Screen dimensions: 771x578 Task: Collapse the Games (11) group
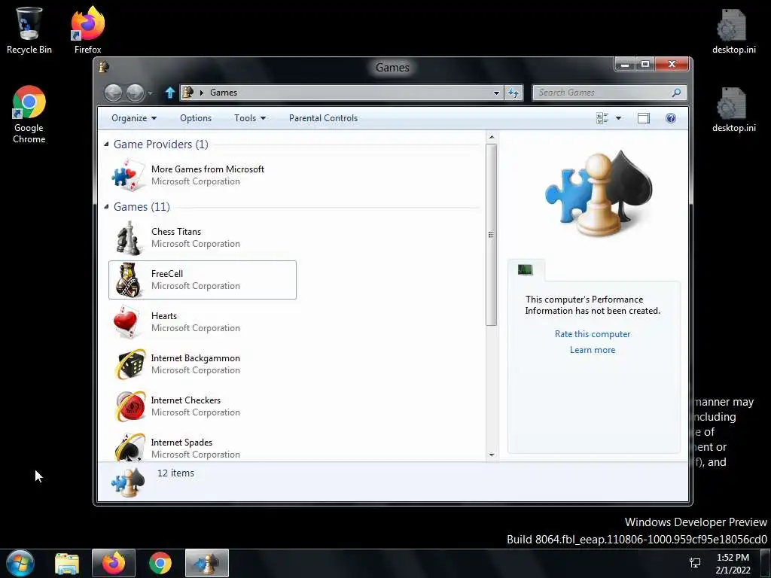click(106, 207)
